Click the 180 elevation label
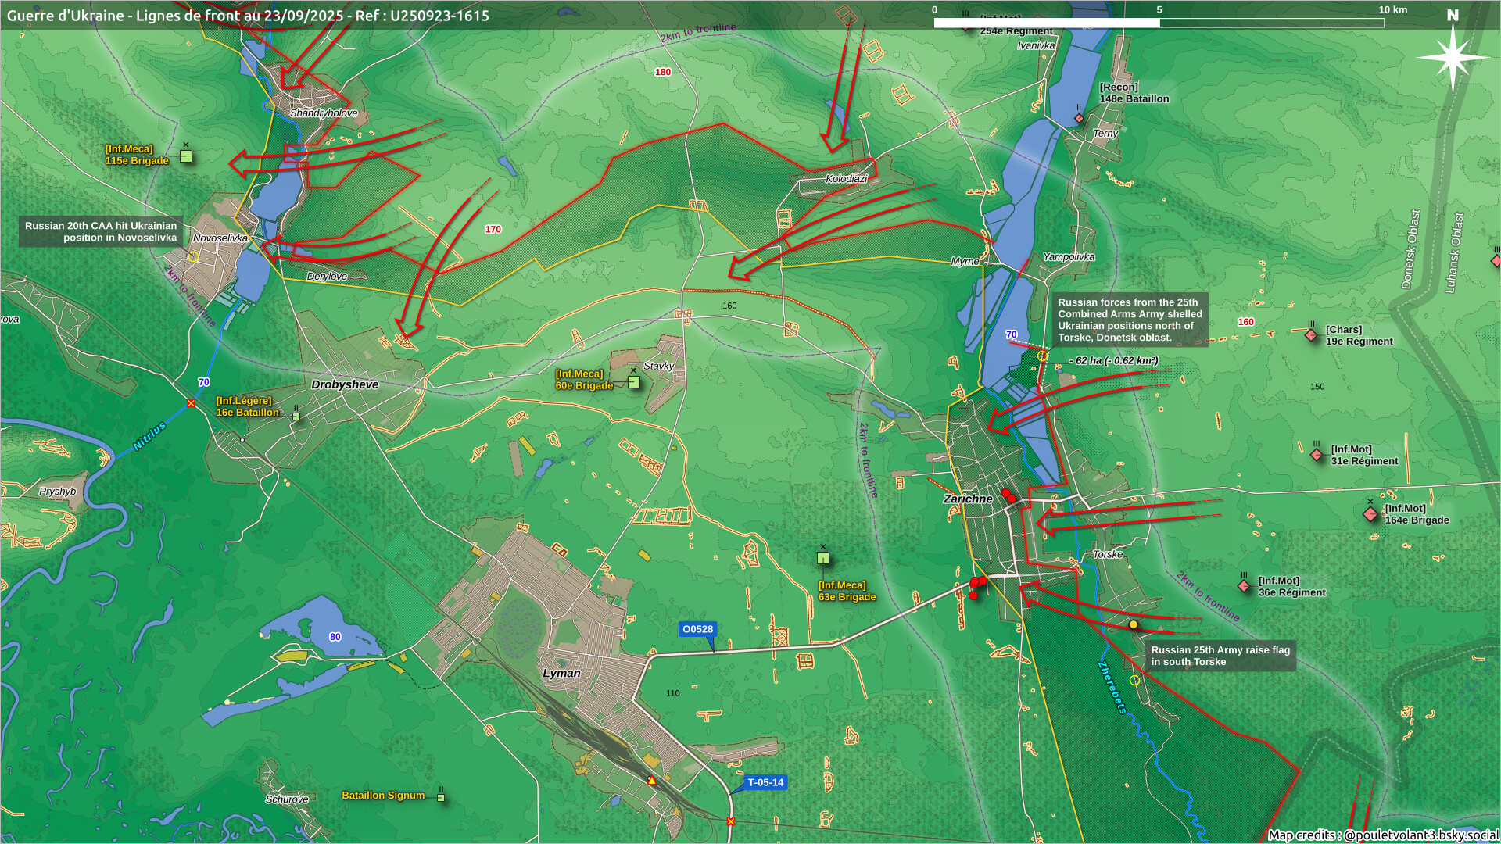Image resolution: width=1501 pixels, height=844 pixels. point(663,72)
